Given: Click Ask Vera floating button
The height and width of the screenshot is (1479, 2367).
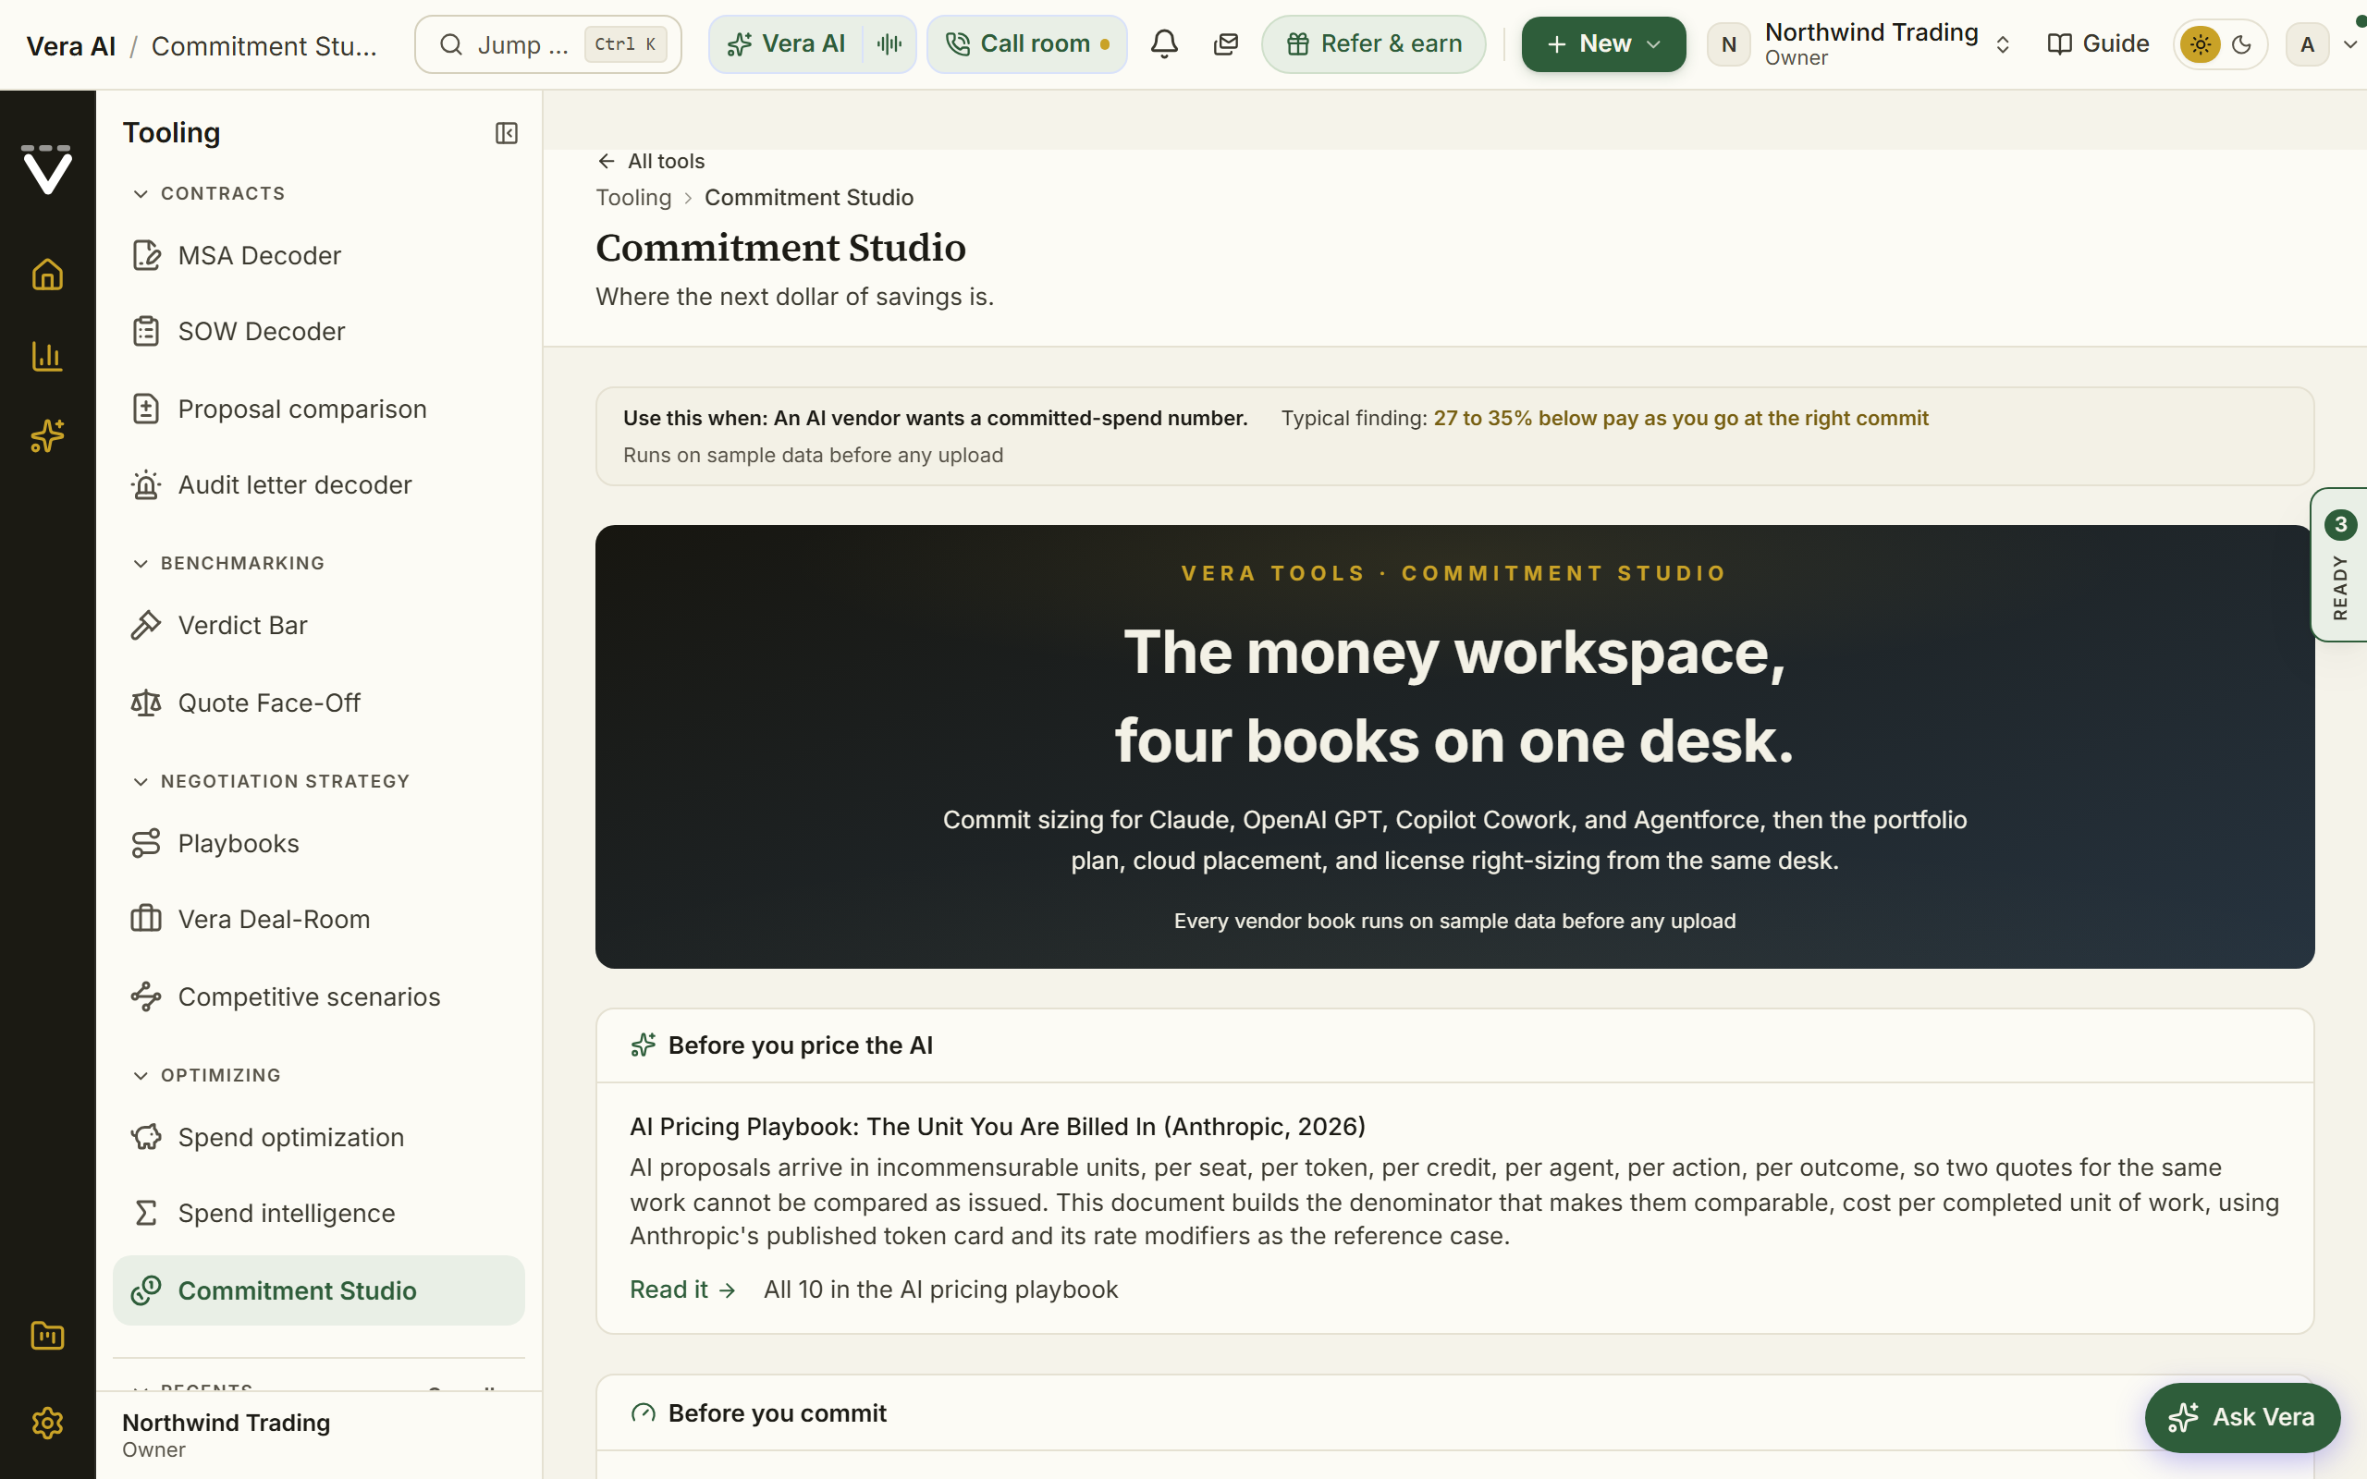Looking at the screenshot, I should coord(2242,1417).
